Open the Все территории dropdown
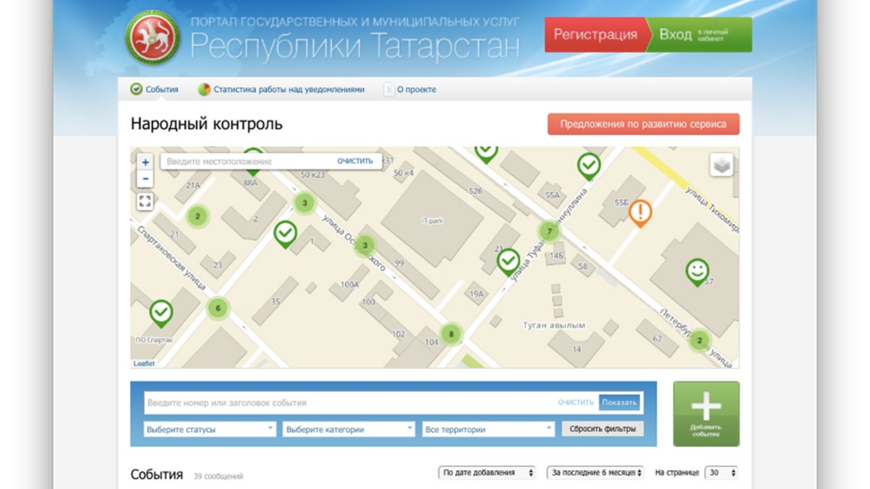This screenshot has height=489, width=870. 487,429
